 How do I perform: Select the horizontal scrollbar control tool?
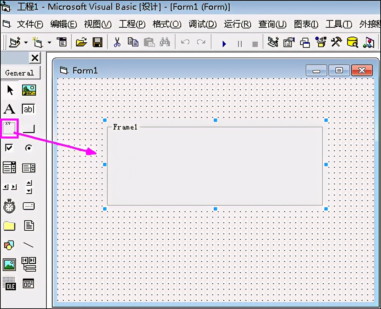coord(10,187)
